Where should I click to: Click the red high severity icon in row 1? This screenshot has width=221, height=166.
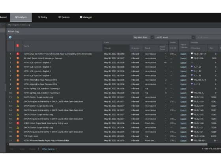pos(18,54)
